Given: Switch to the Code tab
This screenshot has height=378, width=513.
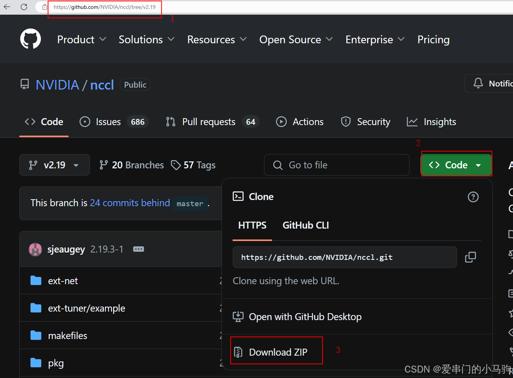Looking at the screenshot, I should coord(44,122).
